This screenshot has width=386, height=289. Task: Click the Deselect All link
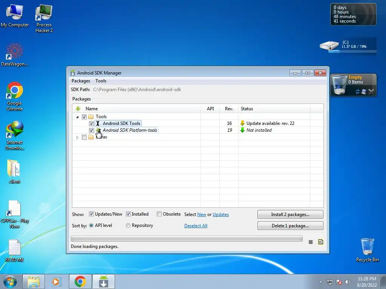click(x=196, y=226)
